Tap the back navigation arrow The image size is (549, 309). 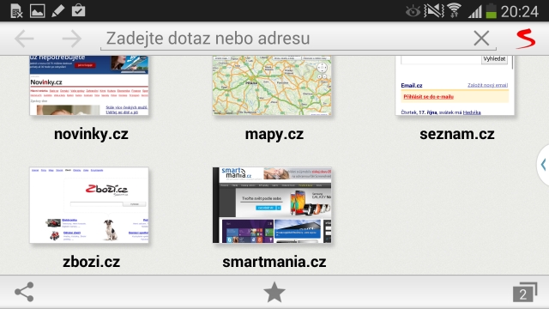coord(24,39)
